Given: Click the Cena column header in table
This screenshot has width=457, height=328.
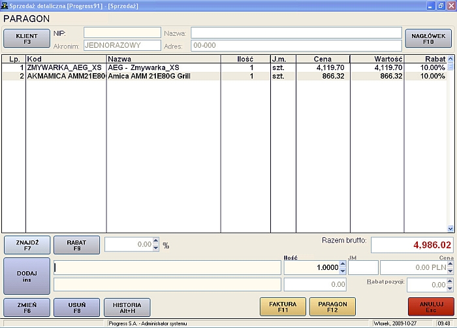Looking at the screenshot, I should click(323, 59).
